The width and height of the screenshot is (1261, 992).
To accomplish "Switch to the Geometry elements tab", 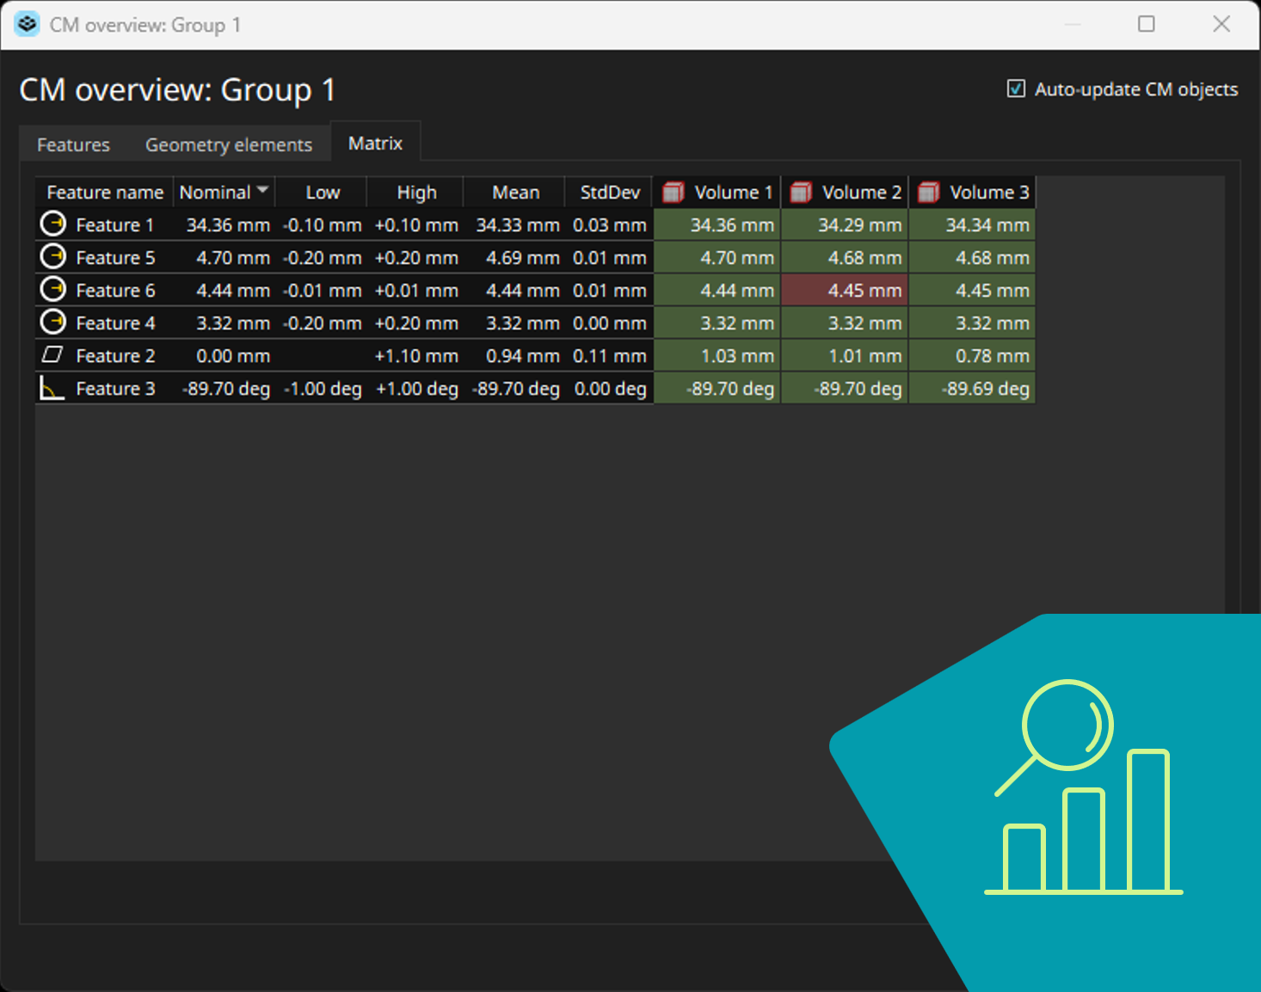I will coord(229,145).
